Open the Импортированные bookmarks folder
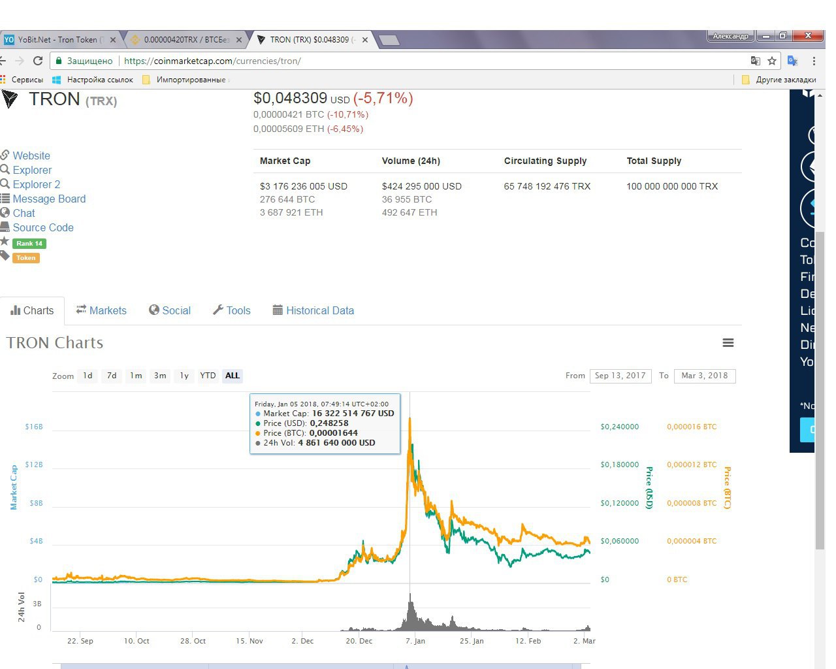Viewport: 836px width, 669px height. click(x=185, y=80)
